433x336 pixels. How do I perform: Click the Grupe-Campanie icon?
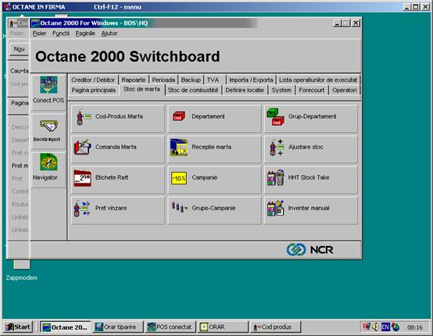click(x=180, y=207)
